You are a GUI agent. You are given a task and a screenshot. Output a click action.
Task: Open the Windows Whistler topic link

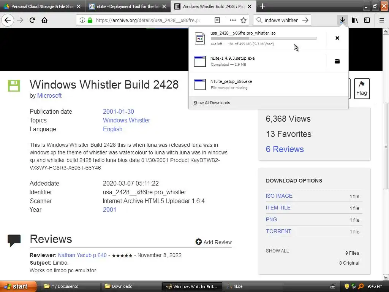click(x=126, y=120)
